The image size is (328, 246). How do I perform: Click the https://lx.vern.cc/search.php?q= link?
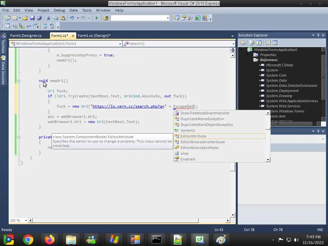(x=128, y=106)
